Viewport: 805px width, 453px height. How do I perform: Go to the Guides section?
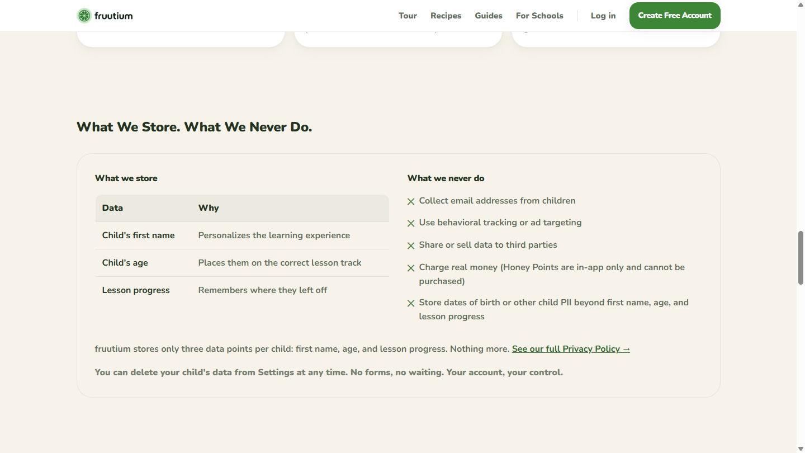pyautogui.click(x=489, y=16)
